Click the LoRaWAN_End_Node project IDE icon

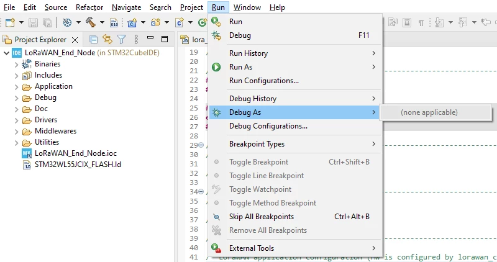(x=17, y=53)
